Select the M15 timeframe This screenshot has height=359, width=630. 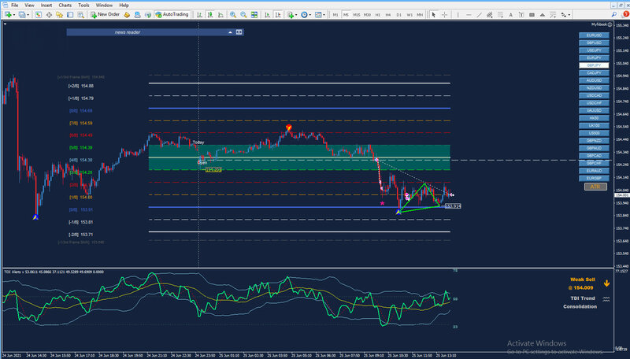coord(357,15)
